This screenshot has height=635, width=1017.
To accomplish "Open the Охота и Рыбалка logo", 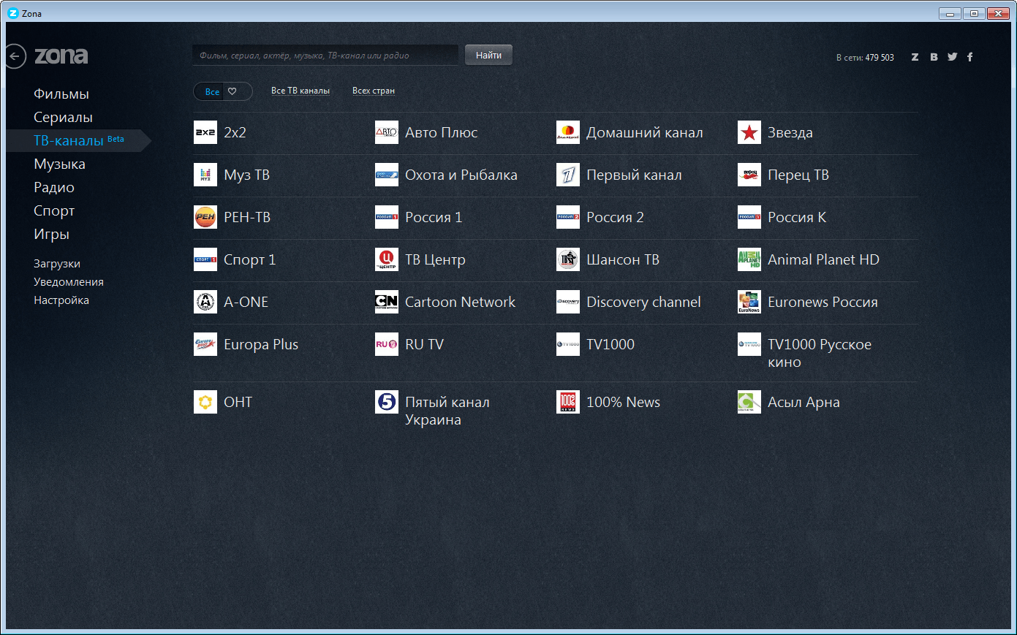I will coord(387,175).
